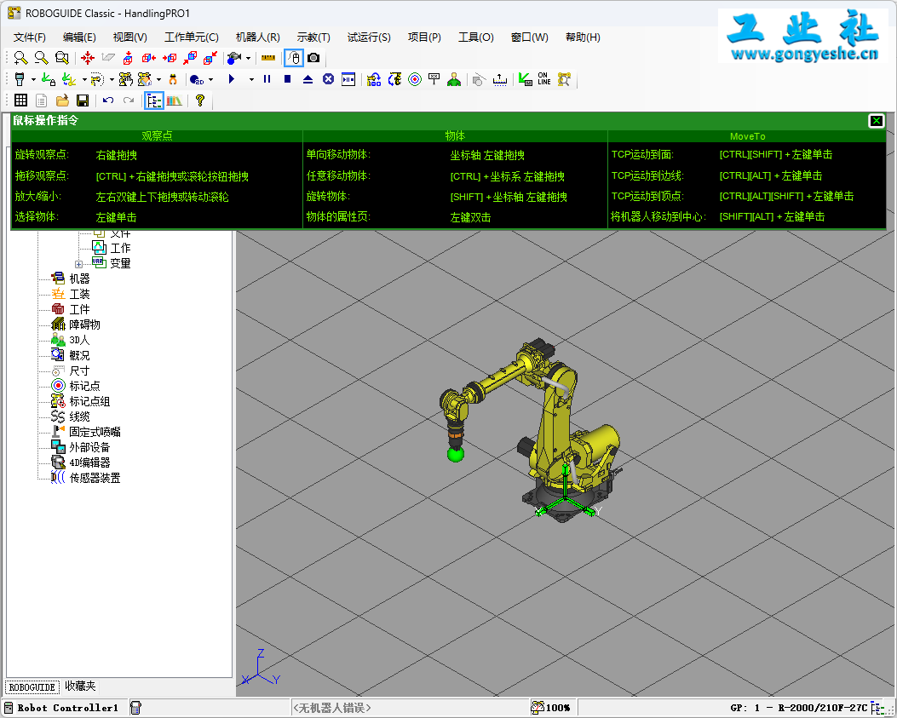Select 3D人 in the cell tree
Screen dimensions: 897x718
79,340
